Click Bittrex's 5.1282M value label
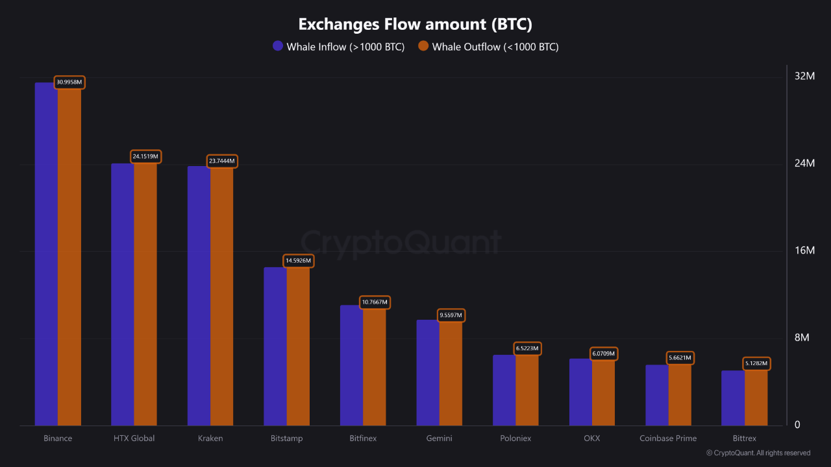Image resolution: width=831 pixels, height=467 pixels. coord(756,364)
